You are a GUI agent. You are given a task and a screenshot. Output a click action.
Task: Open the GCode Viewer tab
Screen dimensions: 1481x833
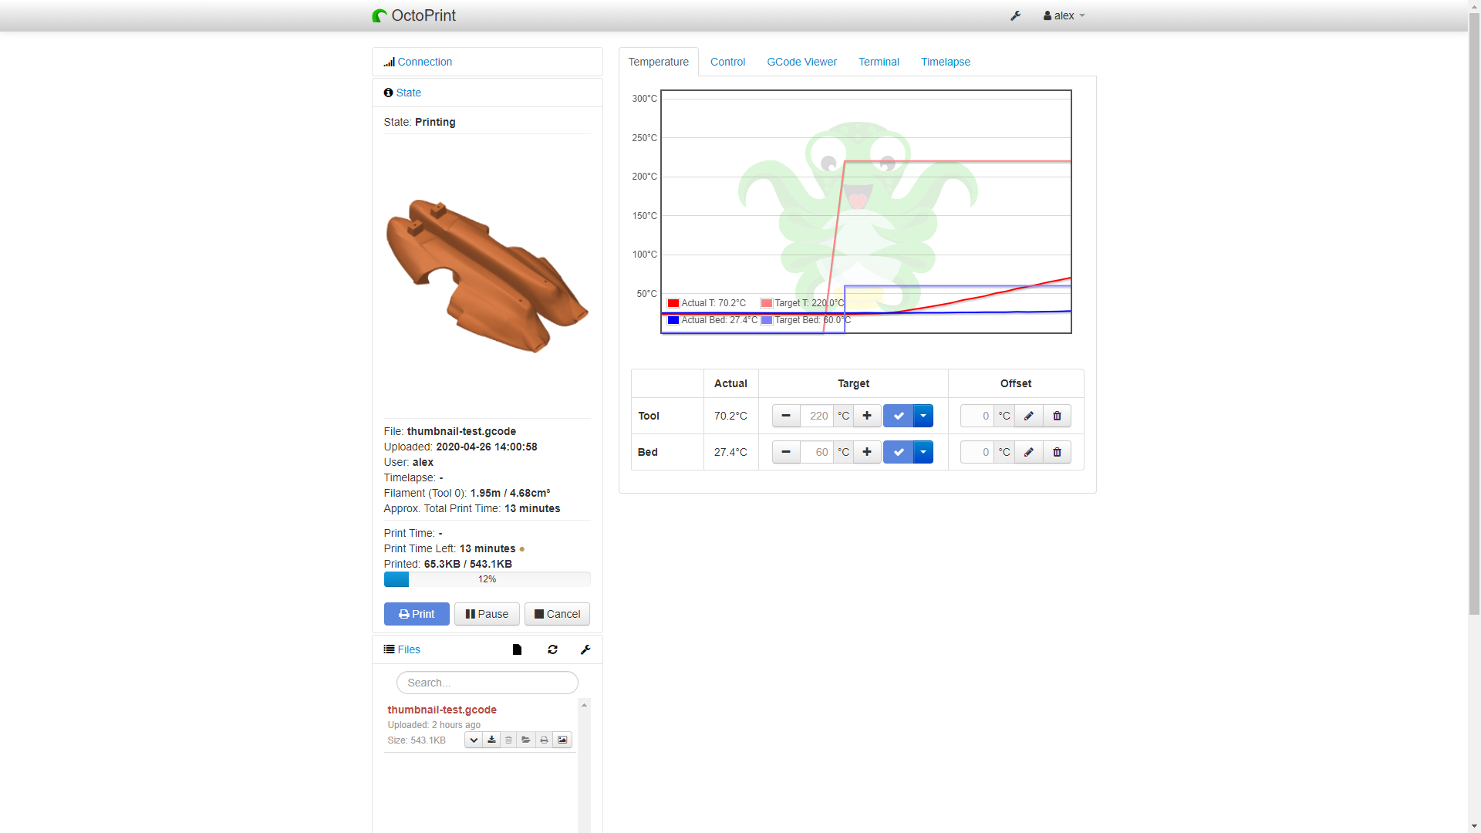pos(801,62)
